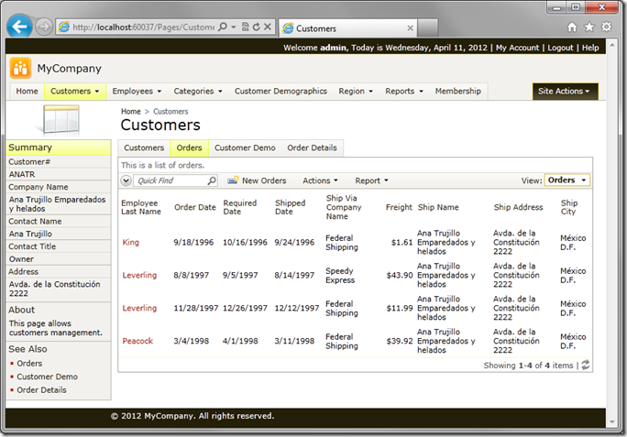Open the View Orders selector dropdown
627x437 pixels.
(567, 180)
